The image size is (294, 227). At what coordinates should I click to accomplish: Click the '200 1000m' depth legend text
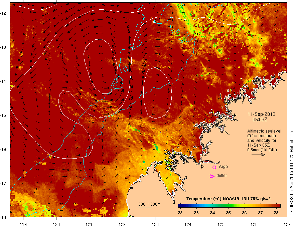[x=149, y=204]
